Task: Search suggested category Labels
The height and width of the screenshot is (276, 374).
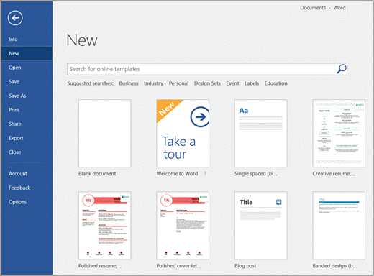Action: tap(252, 83)
